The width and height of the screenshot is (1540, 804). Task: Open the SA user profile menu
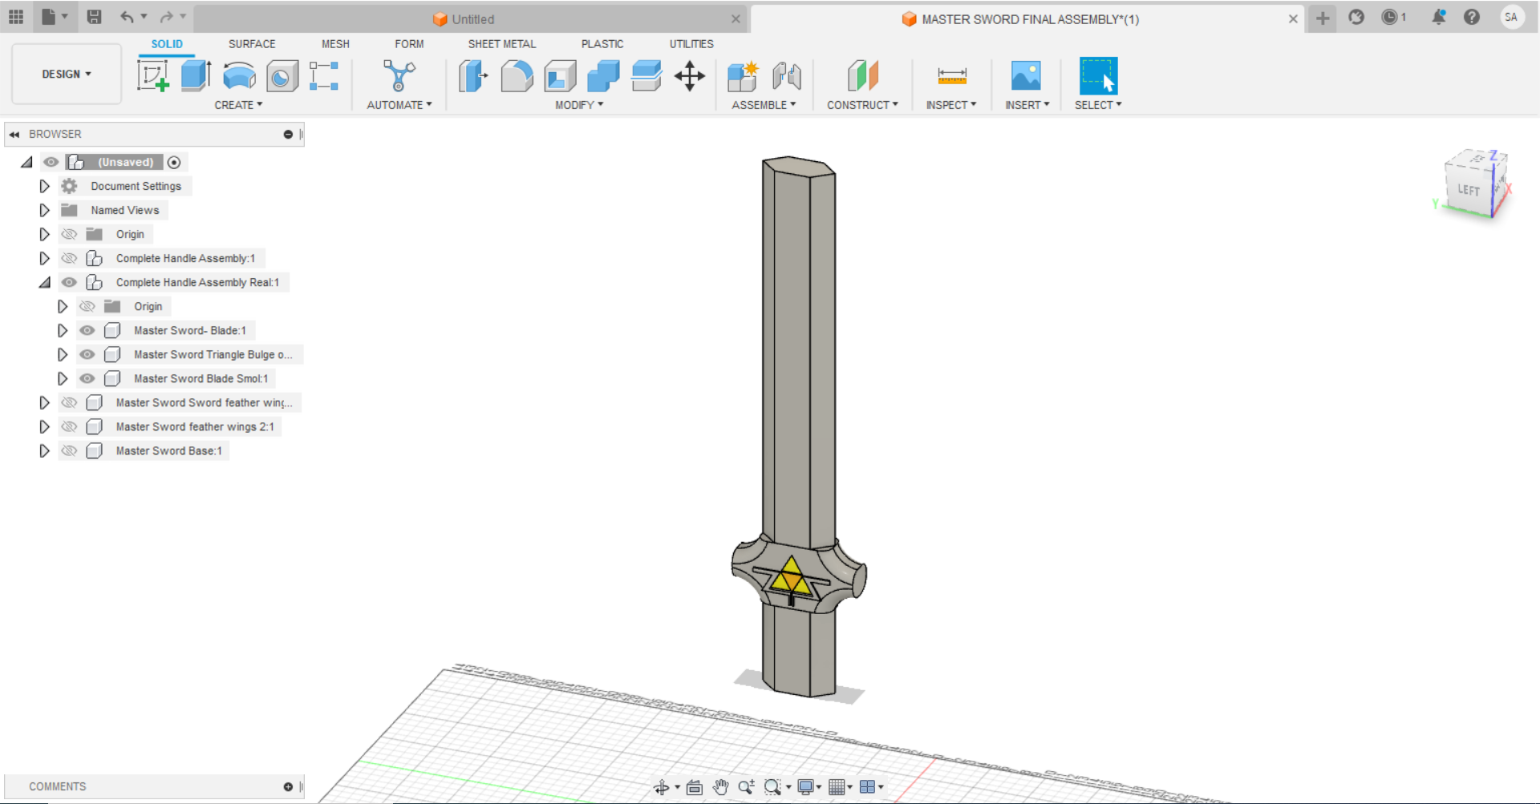coord(1511,17)
